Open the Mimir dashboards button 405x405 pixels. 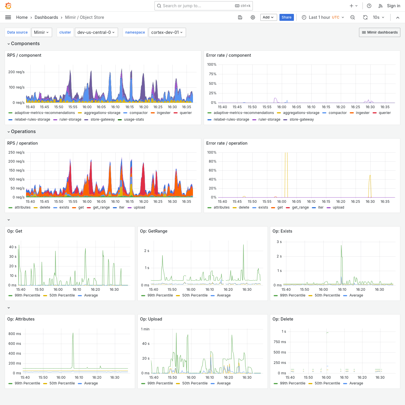coord(379,32)
